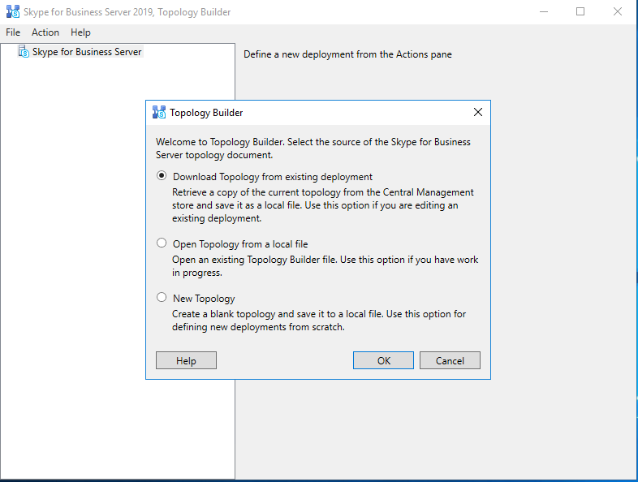Select Skype for Business Server tree item label
The image size is (638, 482).
(87, 52)
